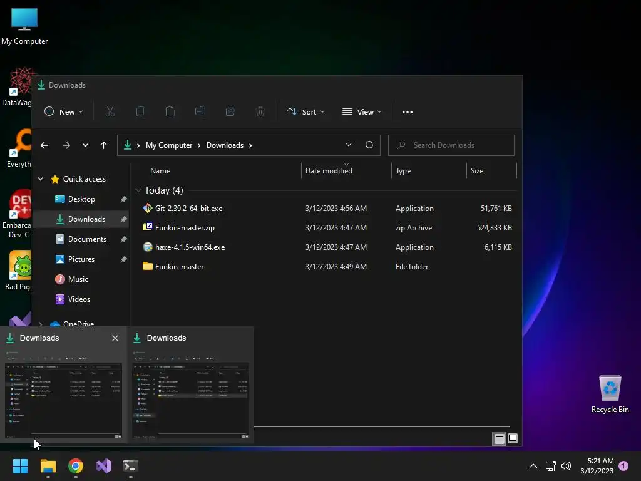Click the Rename icon in toolbar
641x481 pixels.
tap(200, 111)
